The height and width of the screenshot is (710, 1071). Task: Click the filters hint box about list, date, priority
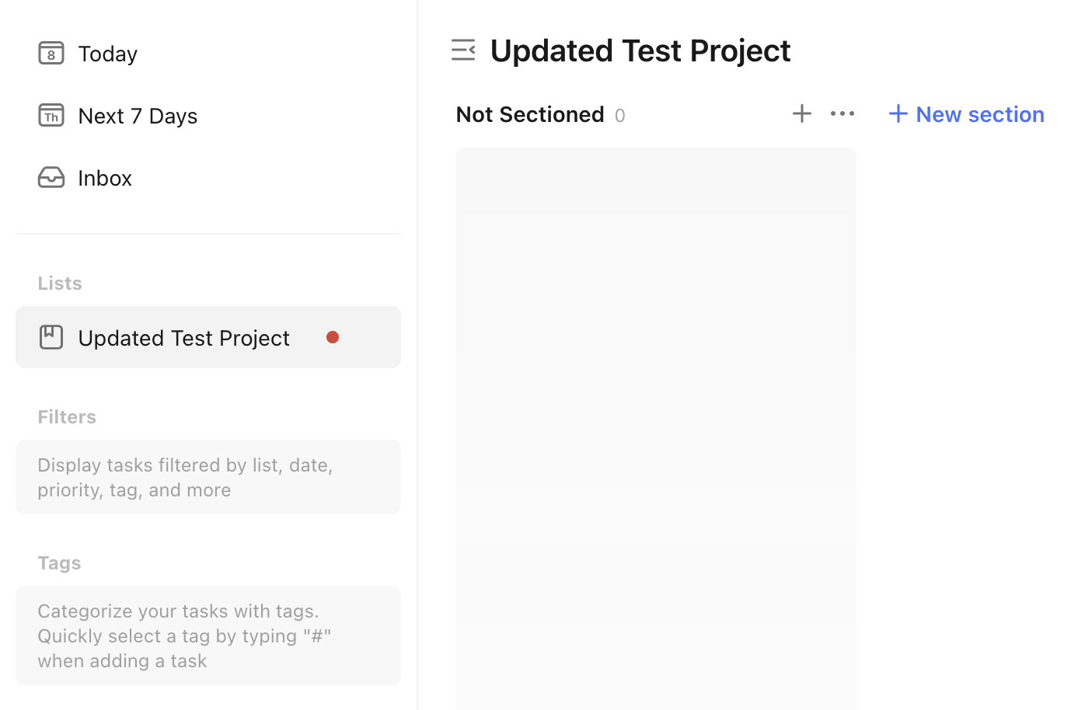(x=208, y=477)
